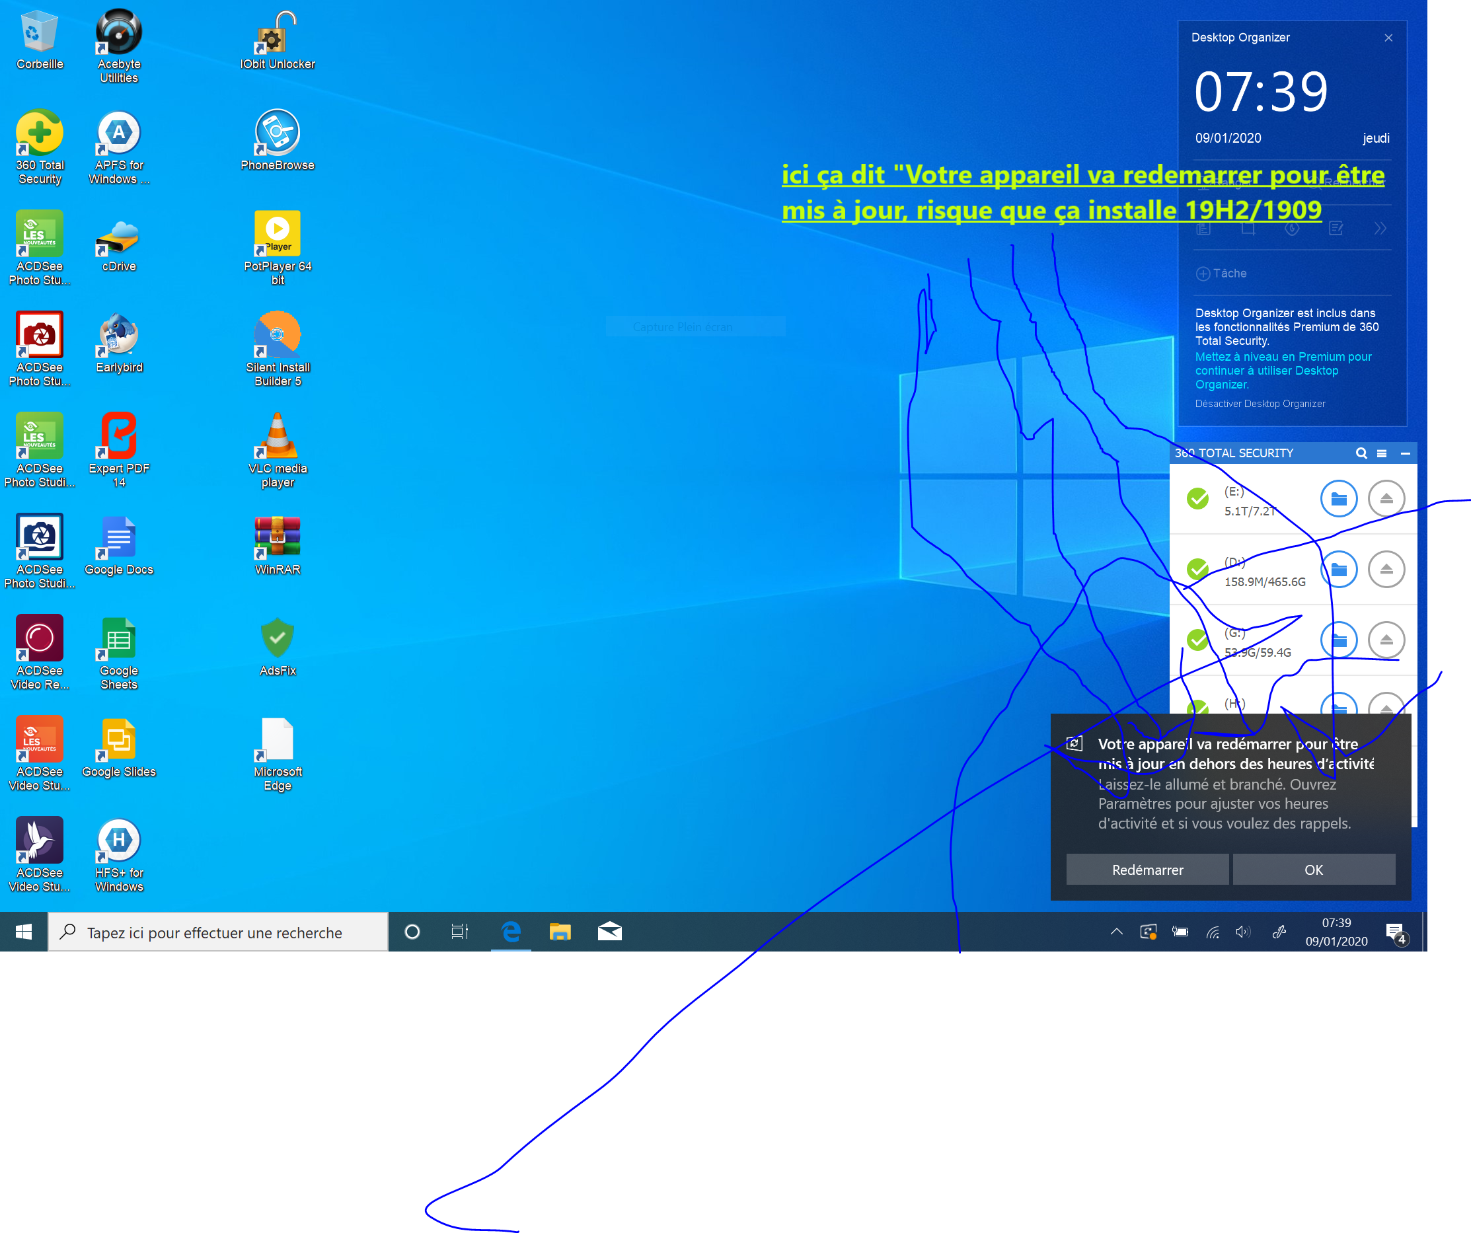Click the notes icon in Desktop Organizer
Screen dimensions: 1471x1233
[x=1203, y=229]
